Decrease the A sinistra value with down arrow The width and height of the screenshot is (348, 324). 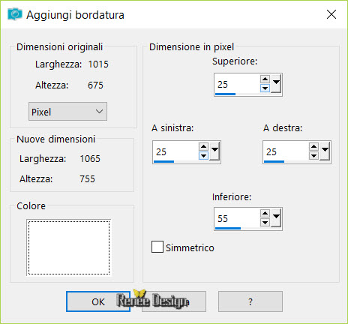click(x=203, y=155)
